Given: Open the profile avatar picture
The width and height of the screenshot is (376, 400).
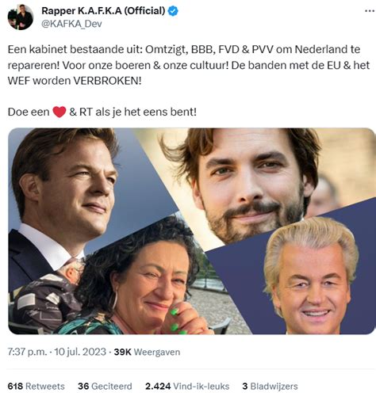Looking at the screenshot, I should click(x=21, y=17).
